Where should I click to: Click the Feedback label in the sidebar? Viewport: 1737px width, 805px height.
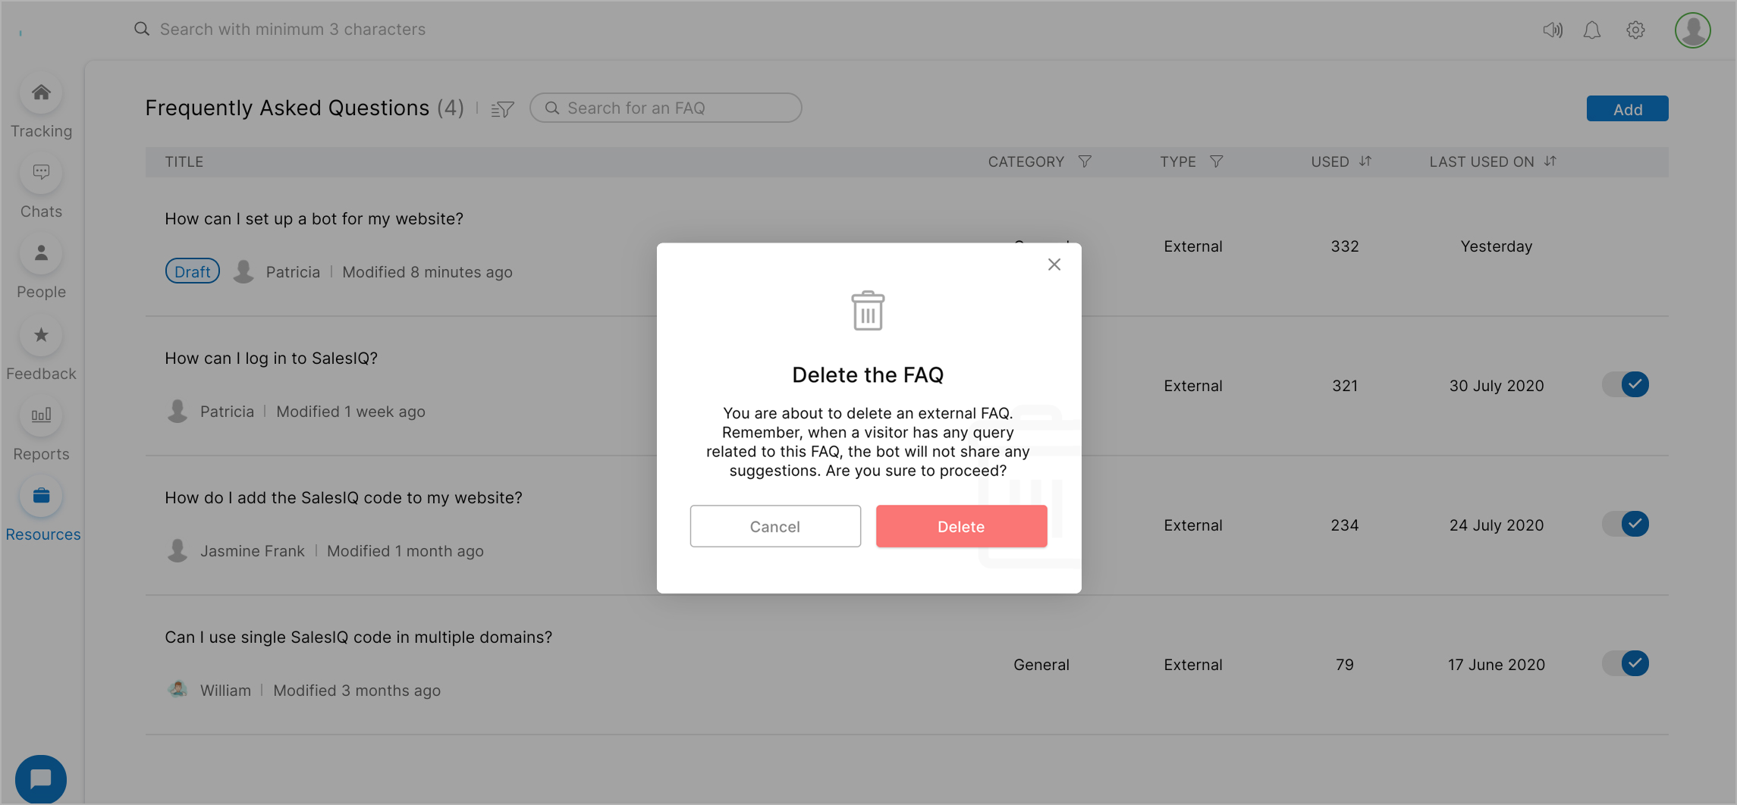coord(41,374)
